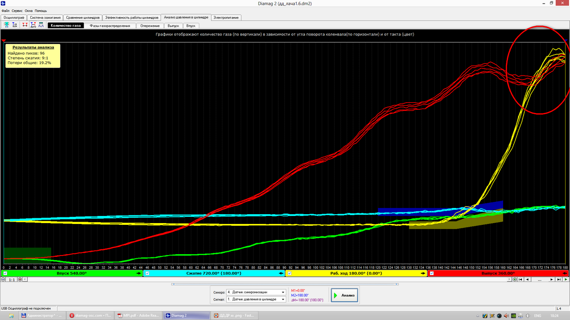Toggle the Раб. ход 180° stroke checkbox
Image resolution: width=570 pixels, height=320 pixels.
[289, 273]
